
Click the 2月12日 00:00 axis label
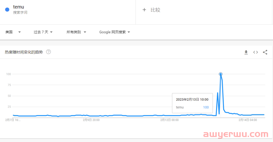tap(169, 120)
